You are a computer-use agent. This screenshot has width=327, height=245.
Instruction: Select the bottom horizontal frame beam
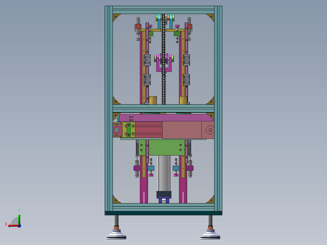[x=163, y=207]
